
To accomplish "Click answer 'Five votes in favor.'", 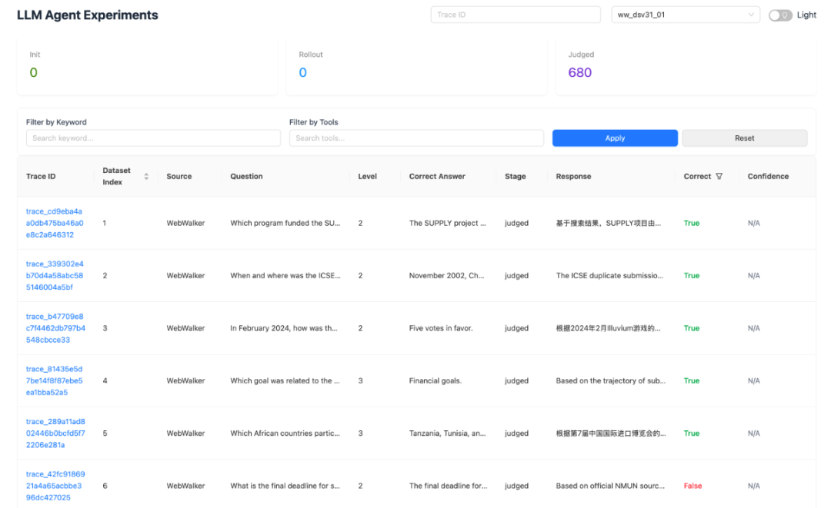I will point(441,328).
